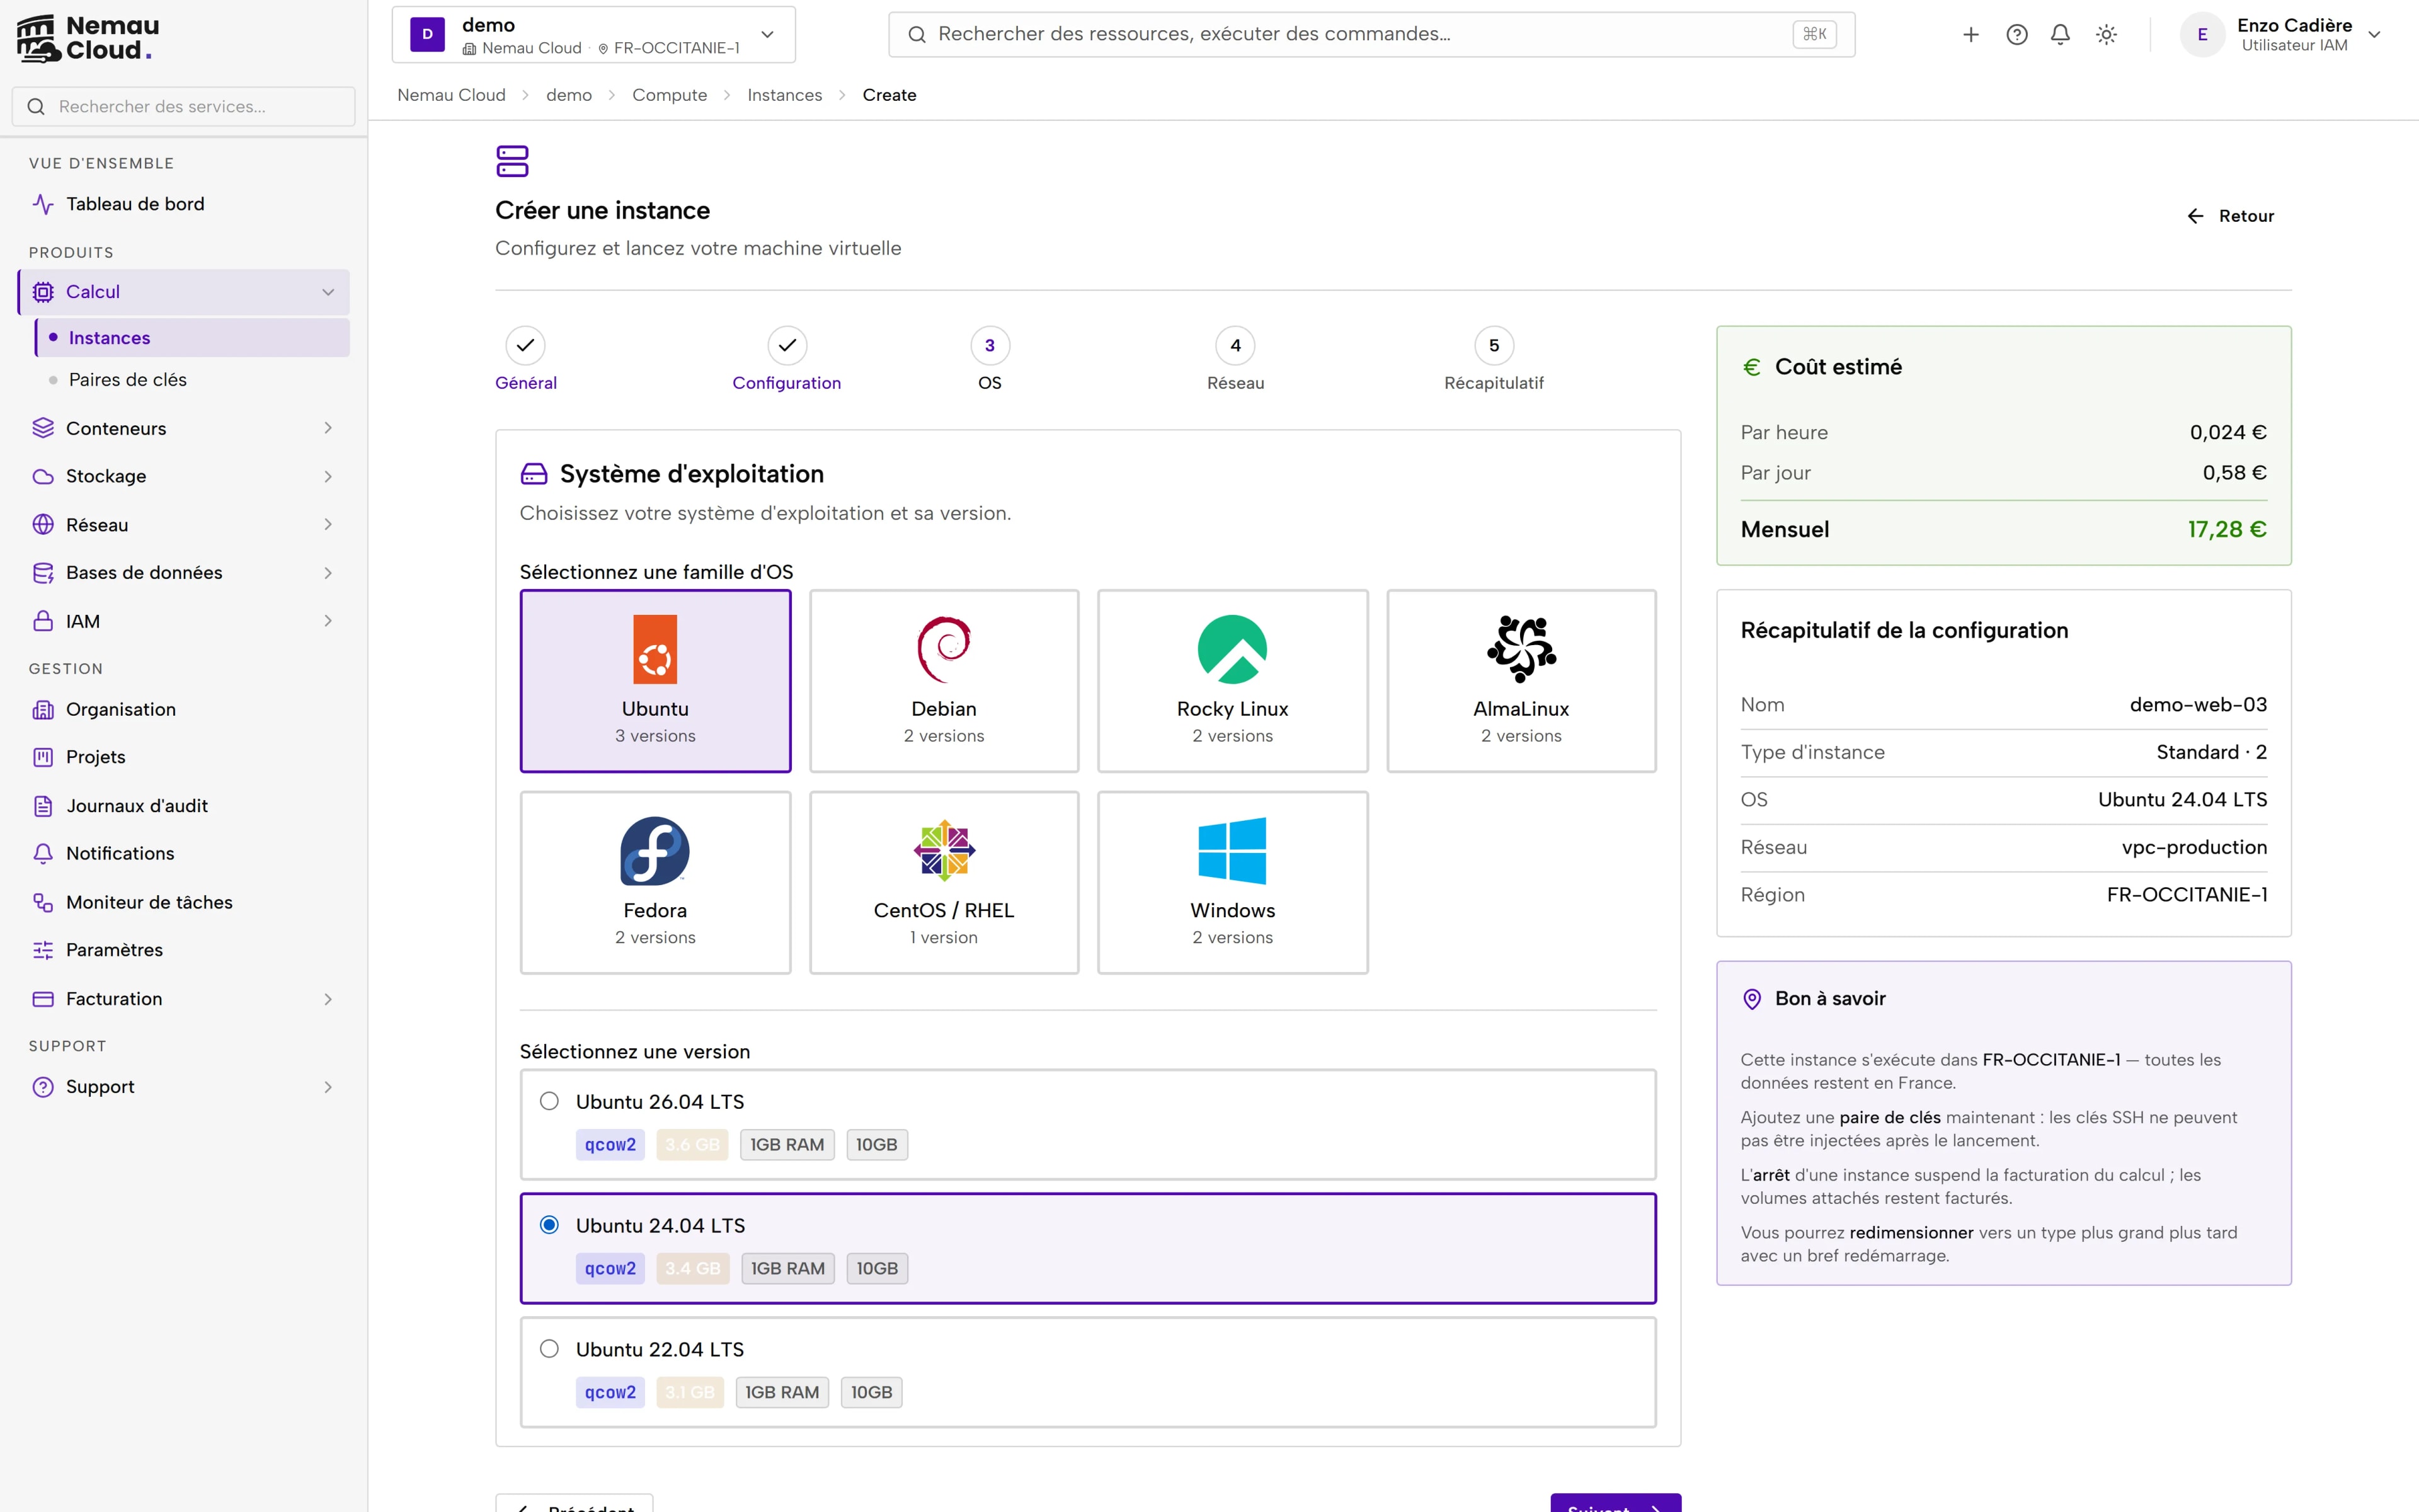Pick the Fedora OS family card
The width and height of the screenshot is (2419, 1512).
655,882
